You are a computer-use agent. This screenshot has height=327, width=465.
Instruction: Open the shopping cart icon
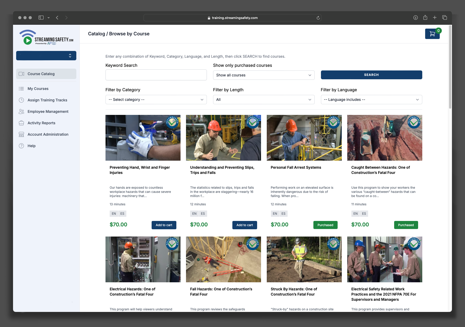pyautogui.click(x=432, y=34)
